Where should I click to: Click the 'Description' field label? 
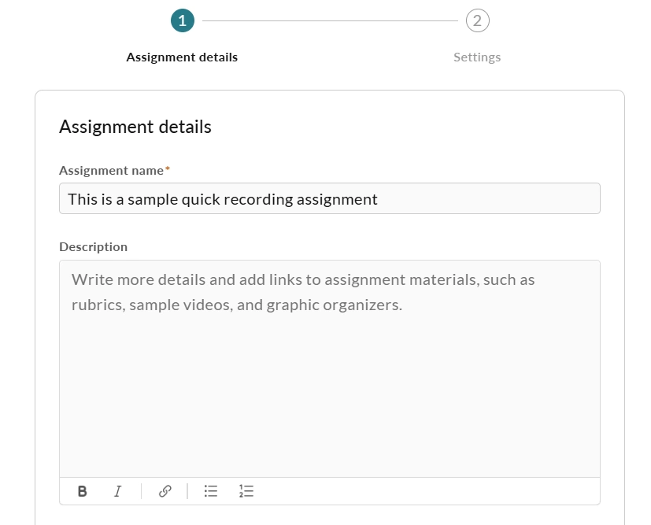[94, 247]
